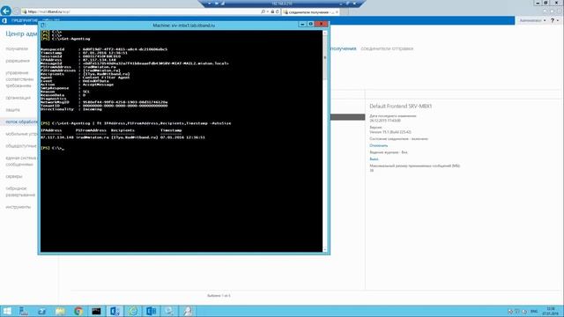564x317 pixels.
Task: Click the PowerShell window scrollbar
Action: click(x=325, y=141)
